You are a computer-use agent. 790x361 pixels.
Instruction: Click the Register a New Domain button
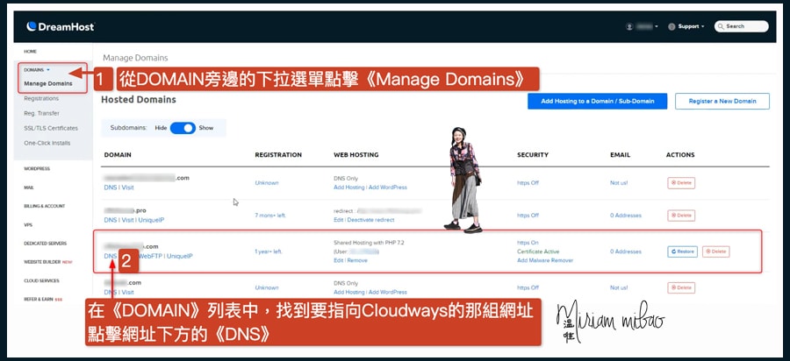pos(722,101)
